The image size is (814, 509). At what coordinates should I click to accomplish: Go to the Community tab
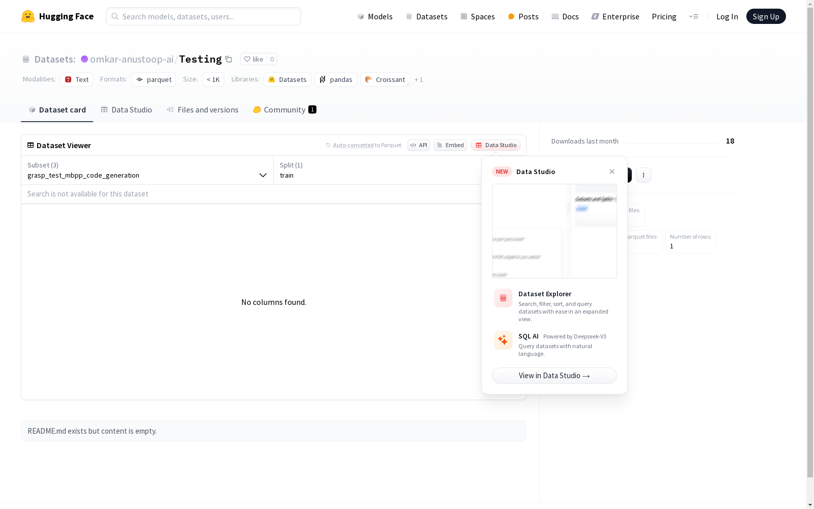(x=284, y=110)
